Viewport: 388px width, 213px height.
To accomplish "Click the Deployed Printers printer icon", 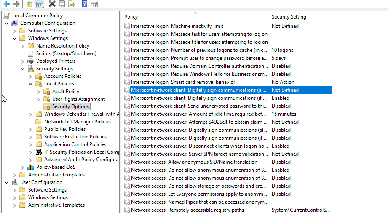I will (x=31, y=61).
